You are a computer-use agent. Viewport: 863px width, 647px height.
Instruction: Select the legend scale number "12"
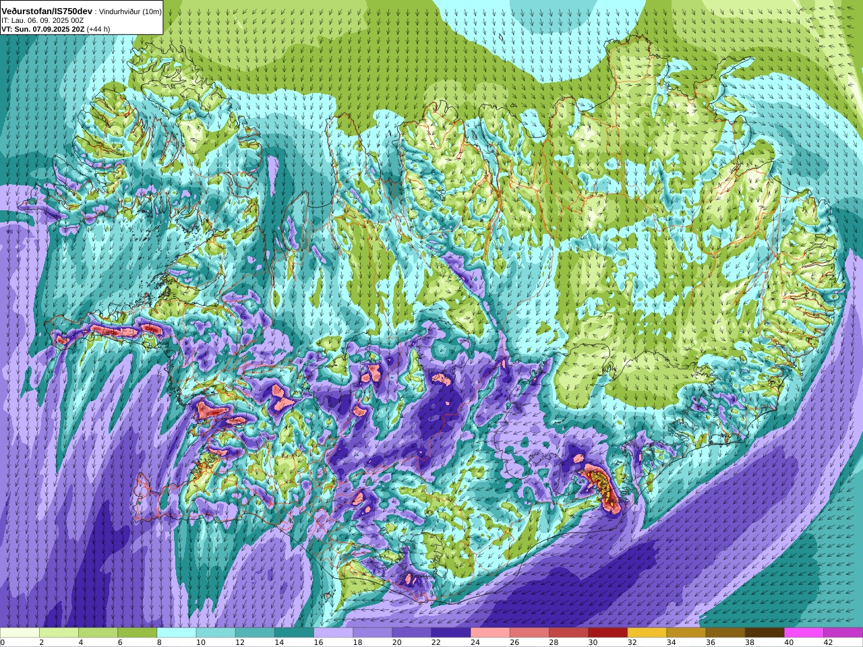click(239, 642)
